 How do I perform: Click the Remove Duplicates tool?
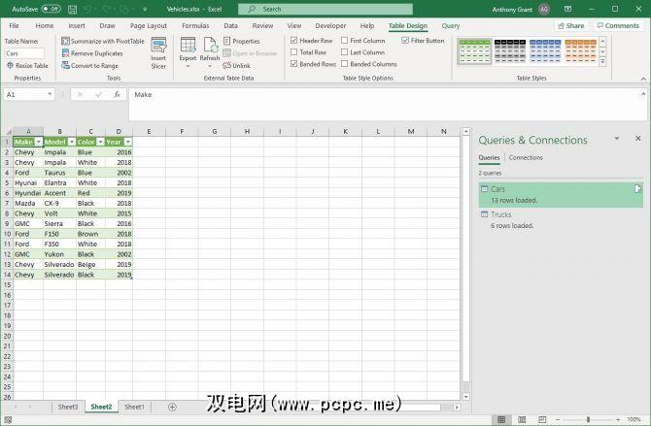[x=96, y=53]
